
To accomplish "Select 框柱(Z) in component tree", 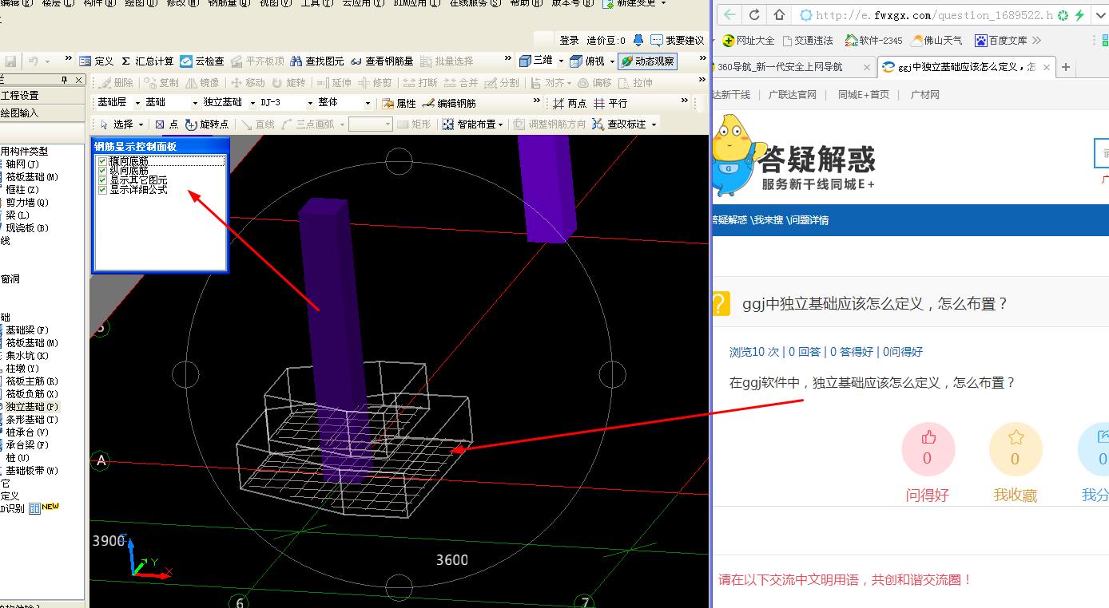I will click(22, 189).
